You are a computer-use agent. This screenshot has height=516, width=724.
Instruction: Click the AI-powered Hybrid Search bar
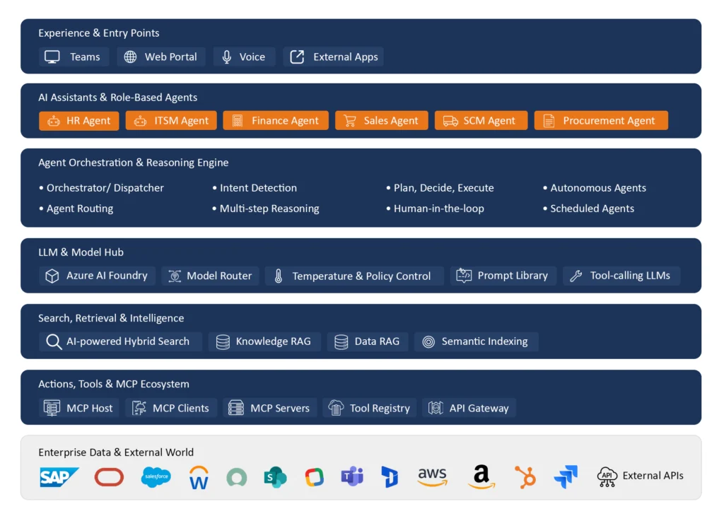119,341
